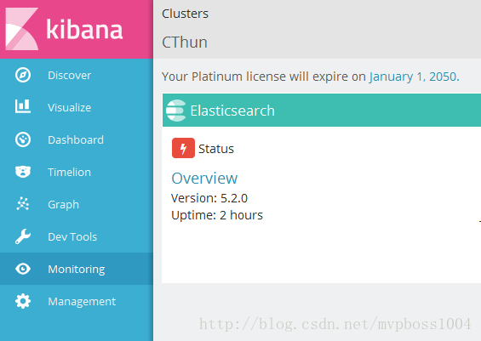481x341 pixels.
Task: Click the Elasticsearch panel header title
Action: 232,111
